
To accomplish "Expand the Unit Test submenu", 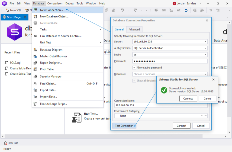I will [x=68, y=42].
